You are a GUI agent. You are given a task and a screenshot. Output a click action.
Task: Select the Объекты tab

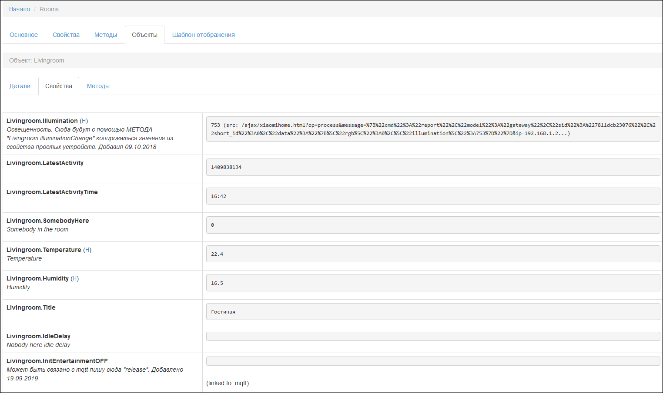click(x=144, y=35)
